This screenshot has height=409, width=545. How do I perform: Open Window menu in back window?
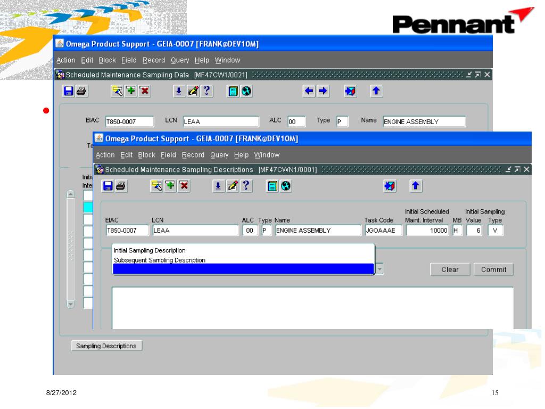(227, 60)
